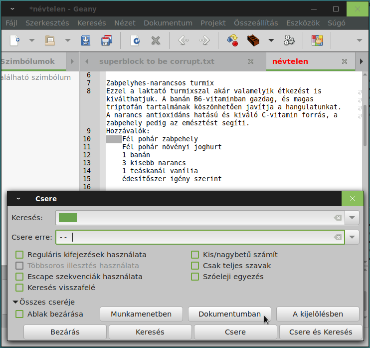Toggle Keresés visszafelé checkbox

coord(19,288)
